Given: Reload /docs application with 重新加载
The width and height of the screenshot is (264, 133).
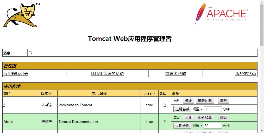Looking at the screenshot, I should (x=205, y=117).
